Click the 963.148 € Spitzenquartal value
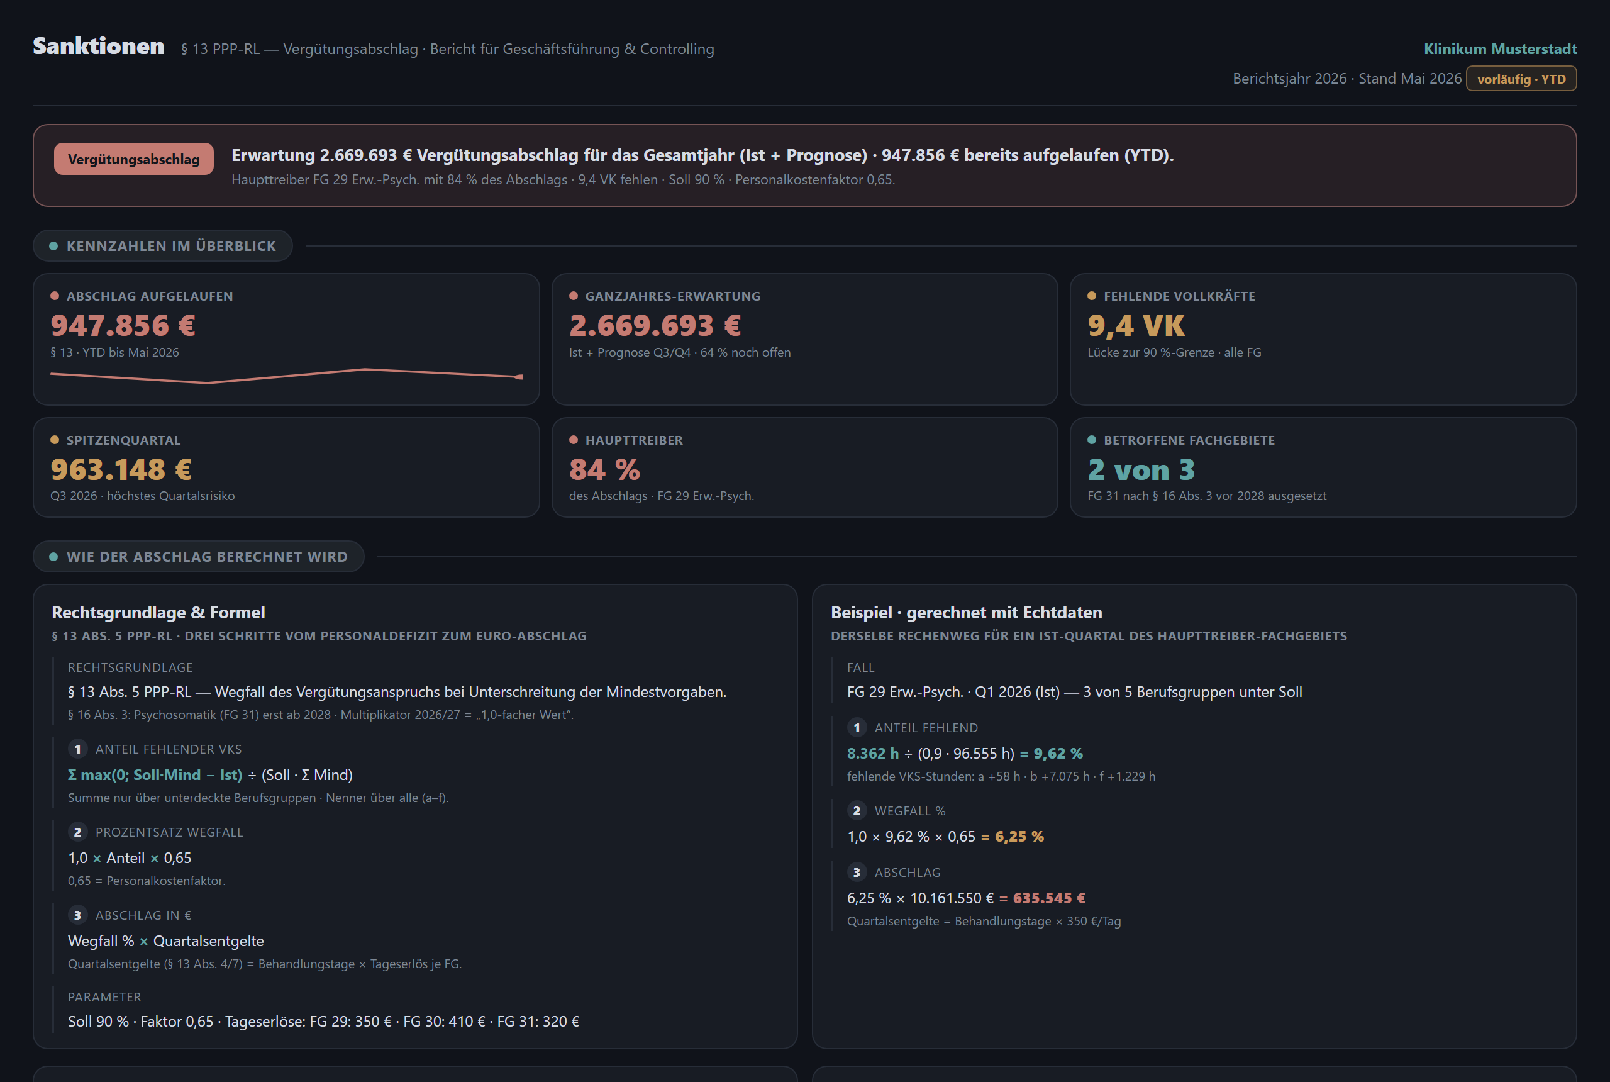This screenshot has width=1610, height=1082. point(121,470)
